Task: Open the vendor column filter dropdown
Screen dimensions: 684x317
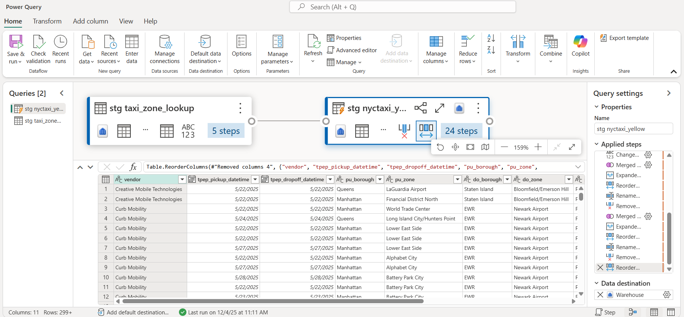Action: [182, 179]
